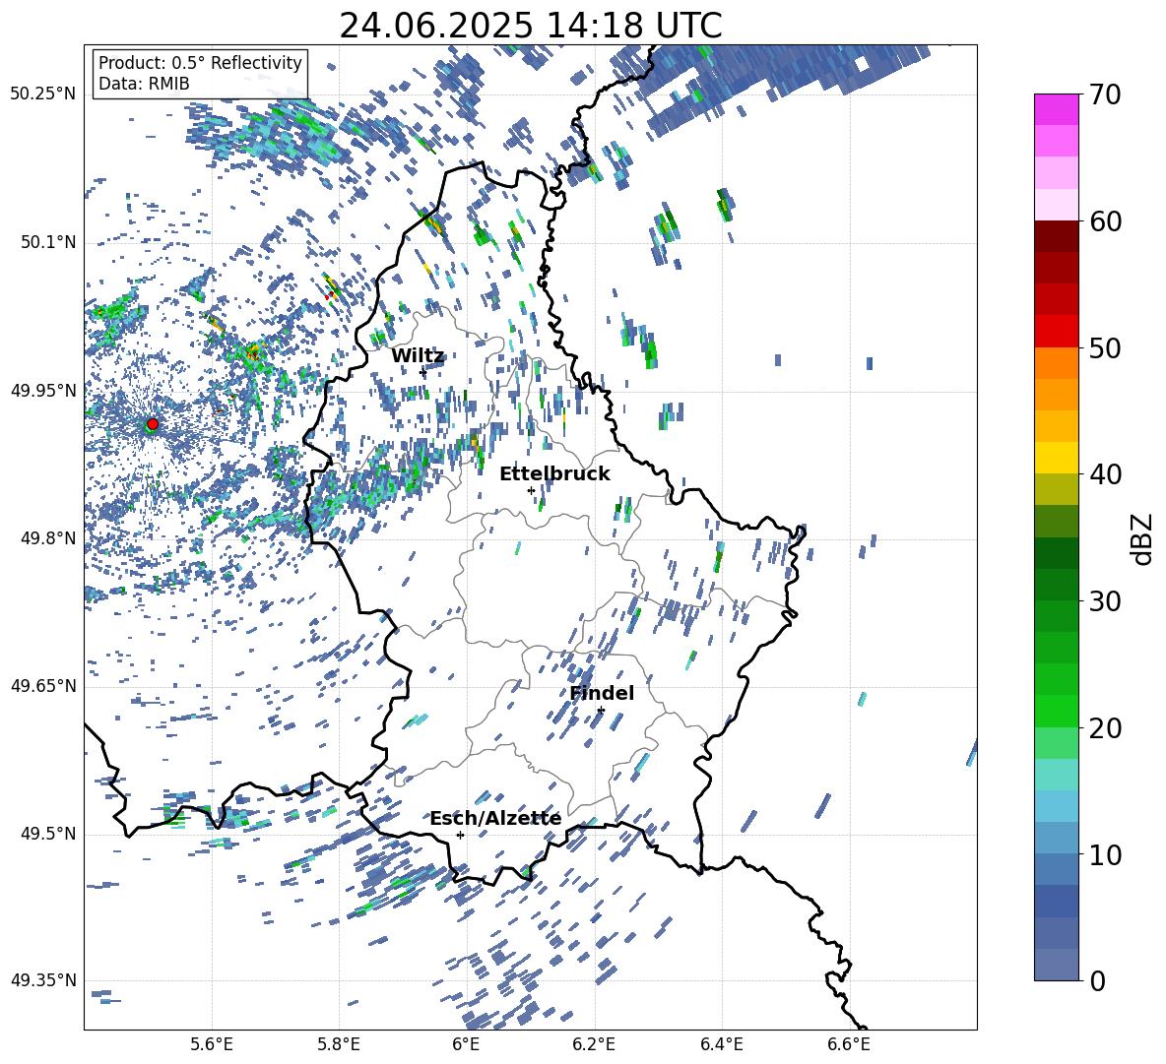Click the Findel city label

pyautogui.click(x=602, y=693)
